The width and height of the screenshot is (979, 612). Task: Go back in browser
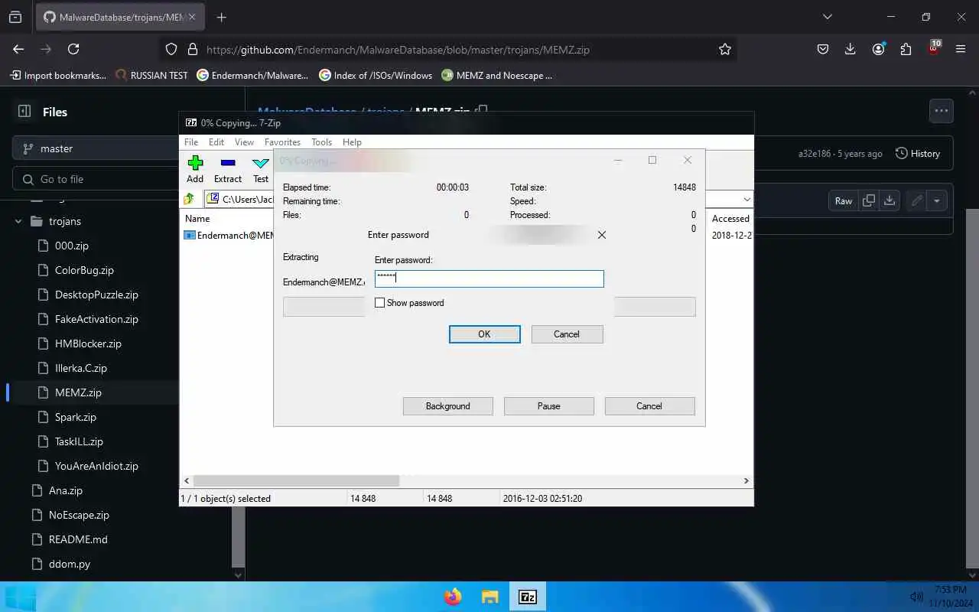[18, 49]
